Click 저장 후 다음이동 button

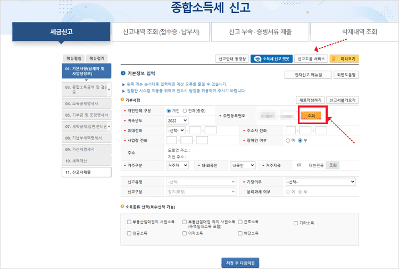[240, 263]
